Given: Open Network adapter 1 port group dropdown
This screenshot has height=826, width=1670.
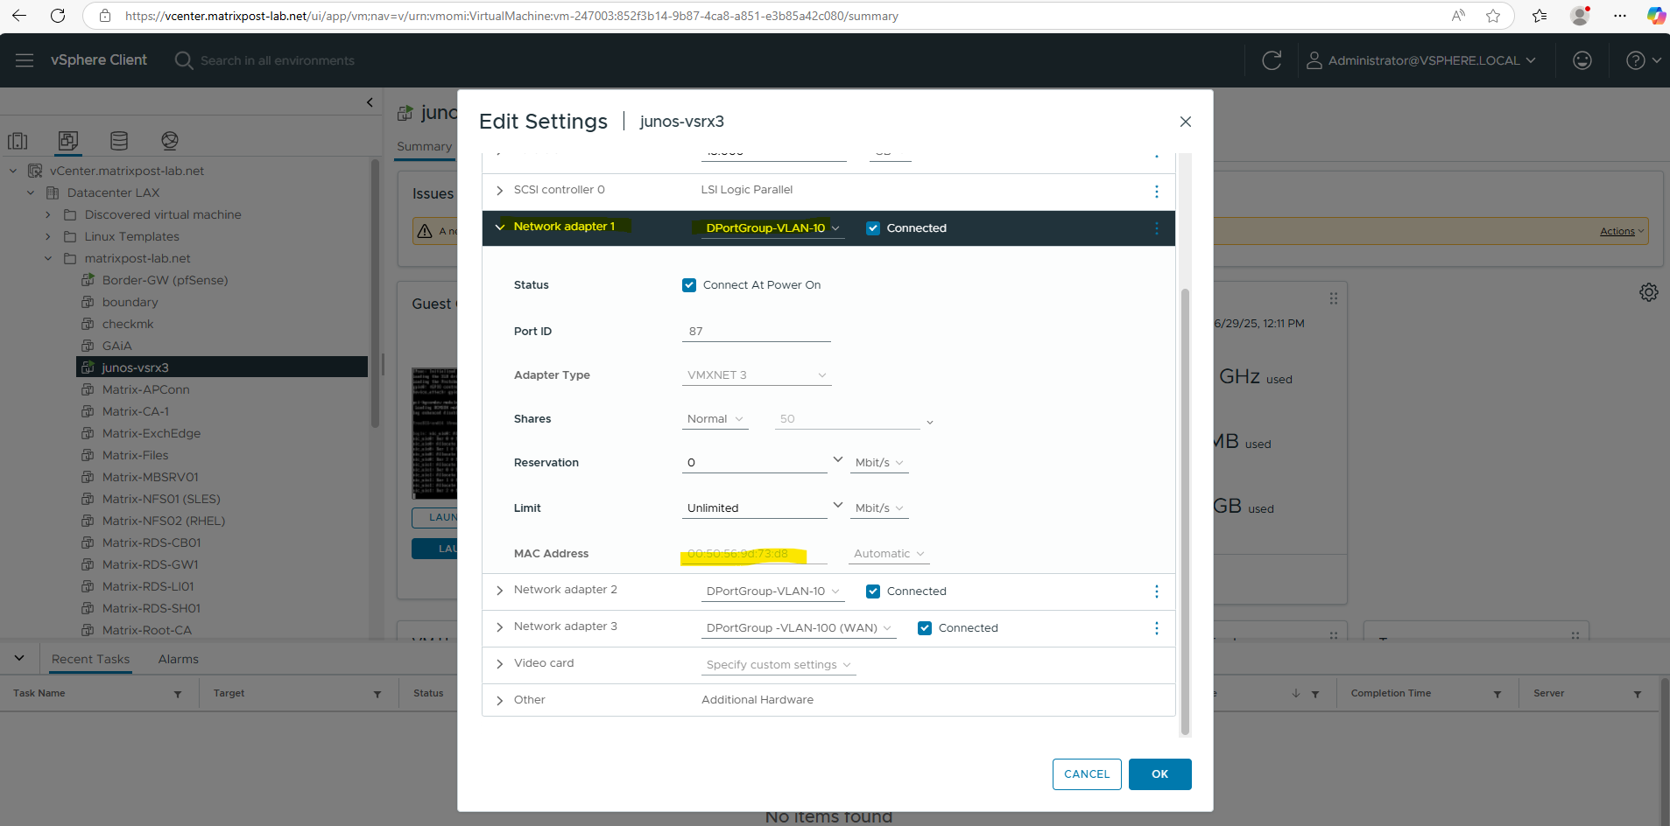Looking at the screenshot, I should pyautogui.click(x=772, y=228).
